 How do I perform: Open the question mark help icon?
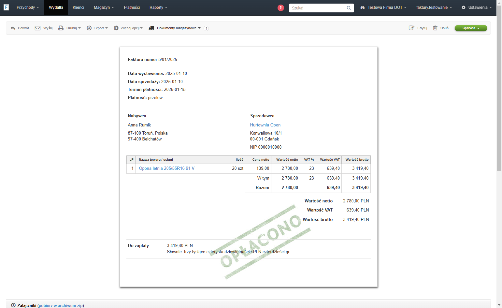point(206,28)
